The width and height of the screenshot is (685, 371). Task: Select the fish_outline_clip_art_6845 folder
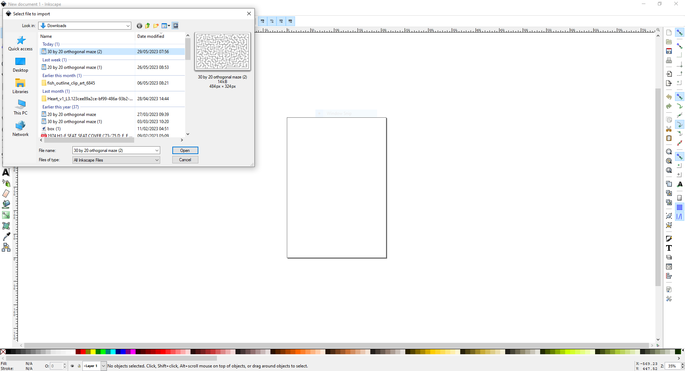(71, 83)
